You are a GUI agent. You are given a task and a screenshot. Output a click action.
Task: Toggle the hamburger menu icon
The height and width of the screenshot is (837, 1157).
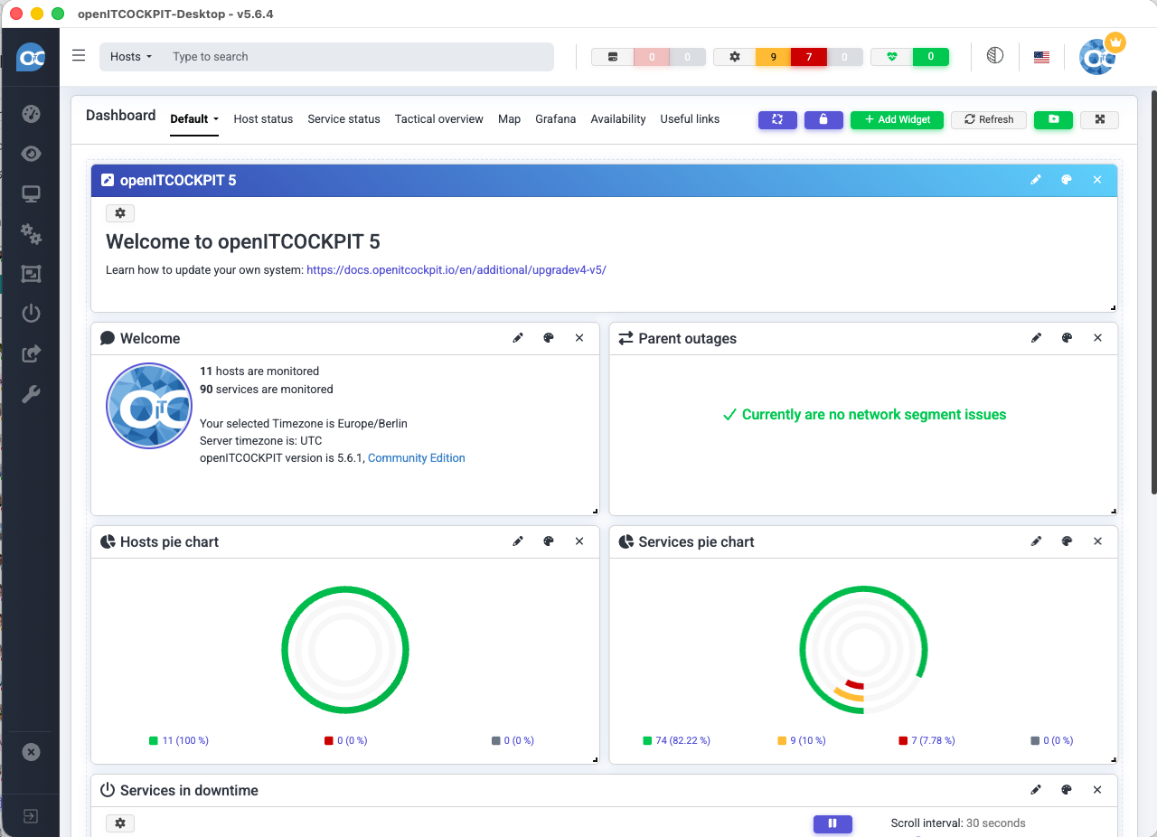[x=79, y=56]
